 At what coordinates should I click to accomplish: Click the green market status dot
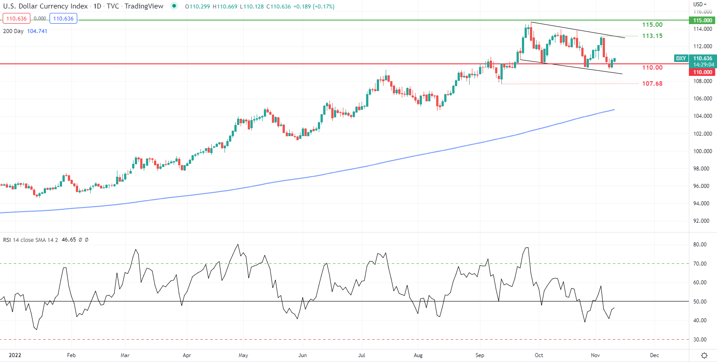174,6
